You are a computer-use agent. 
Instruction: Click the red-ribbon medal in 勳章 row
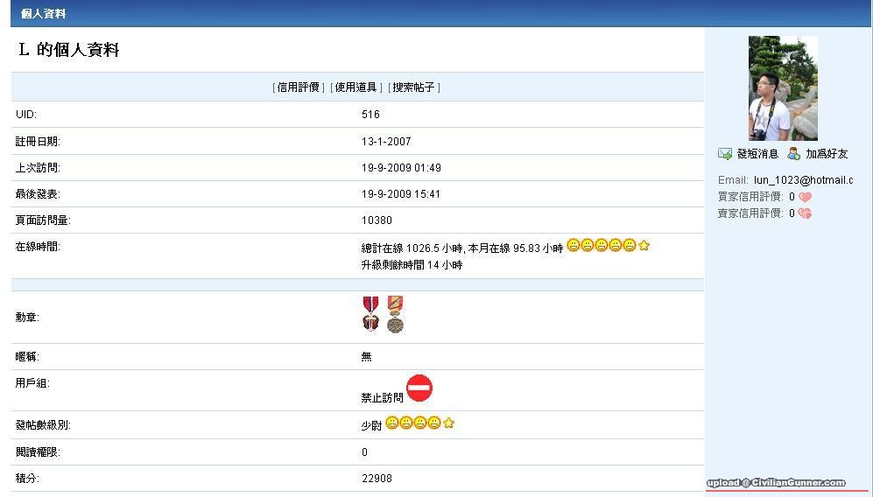tap(371, 313)
